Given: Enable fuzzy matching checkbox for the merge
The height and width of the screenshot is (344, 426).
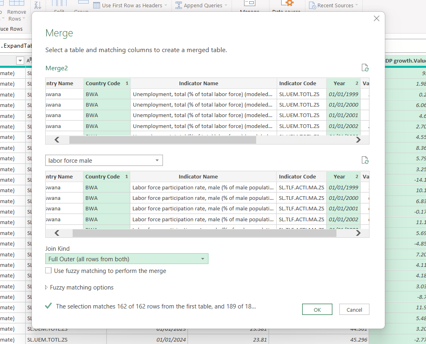Looking at the screenshot, I should click(x=48, y=271).
